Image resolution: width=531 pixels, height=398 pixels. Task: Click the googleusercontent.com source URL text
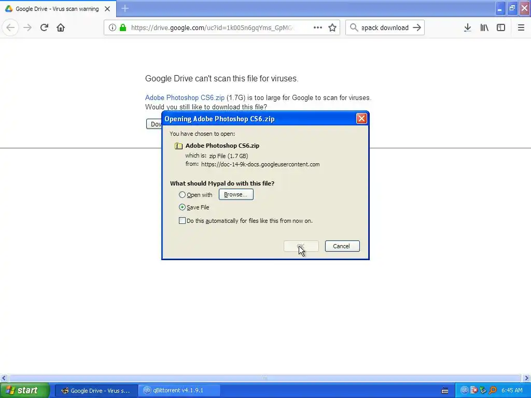click(x=260, y=164)
